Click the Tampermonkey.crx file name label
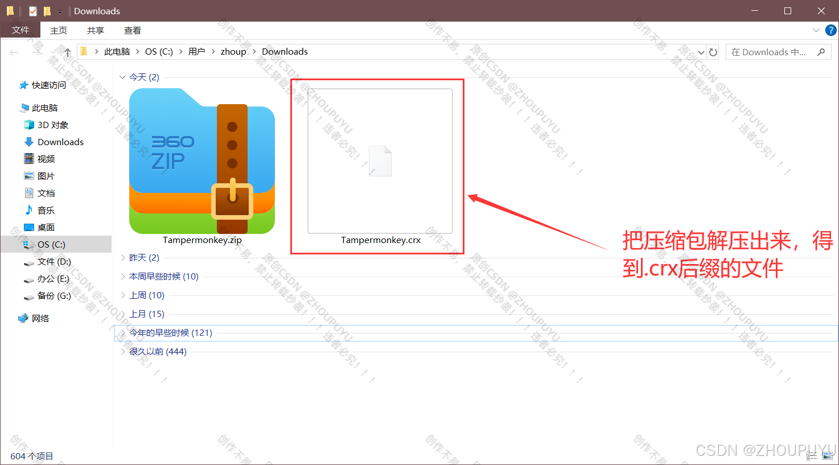Viewport: 839px width, 465px height. [381, 240]
